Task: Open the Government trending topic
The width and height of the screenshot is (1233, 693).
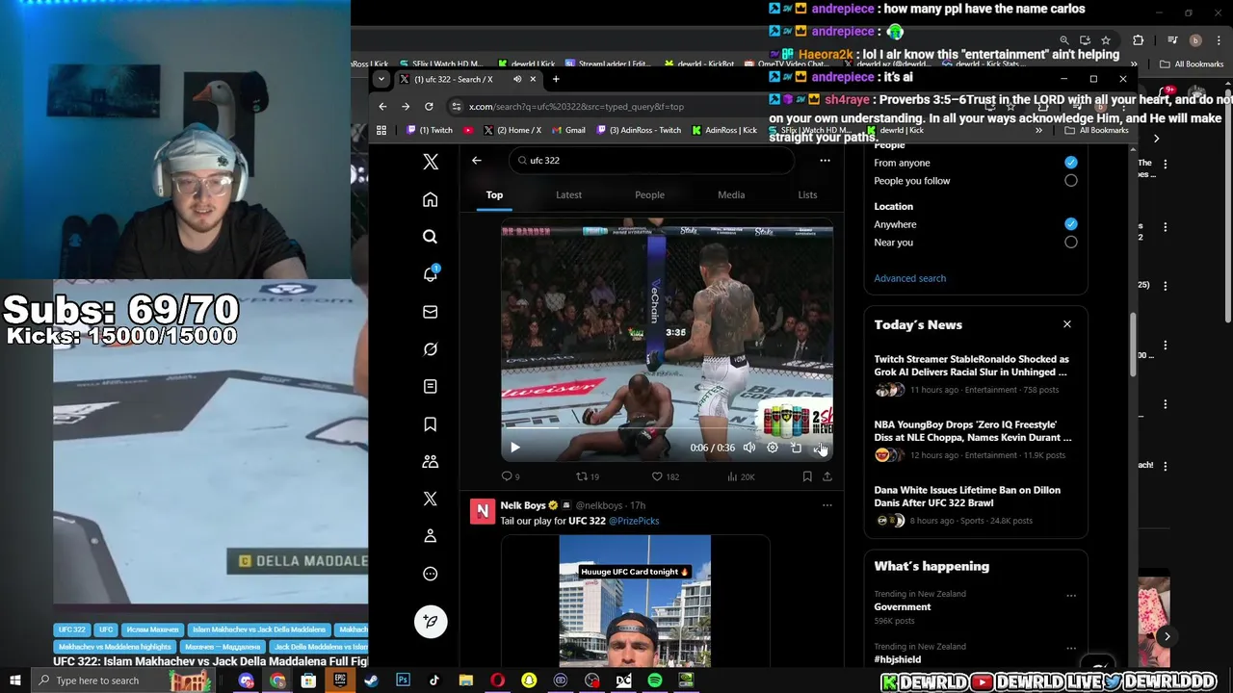Action: (903, 607)
